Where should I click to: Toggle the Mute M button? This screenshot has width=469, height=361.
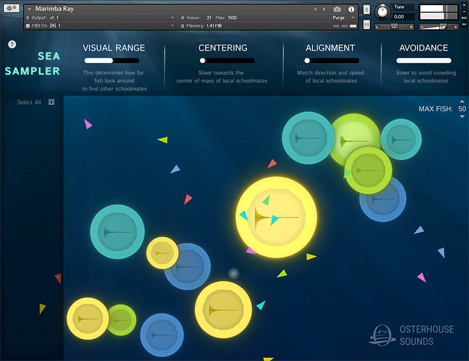(x=367, y=25)
